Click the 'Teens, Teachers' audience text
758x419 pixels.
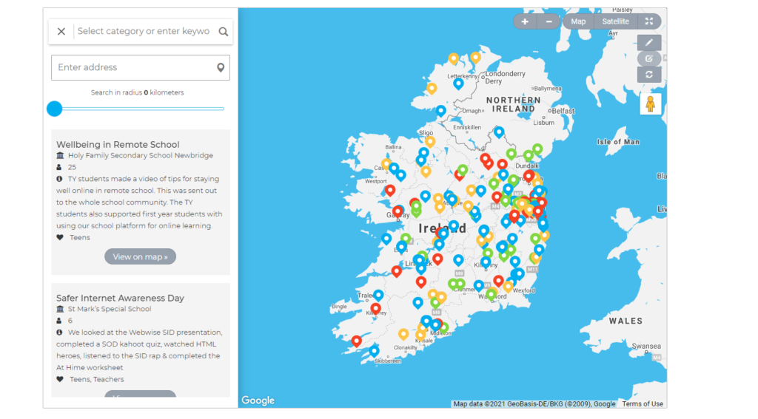(97, 379)
